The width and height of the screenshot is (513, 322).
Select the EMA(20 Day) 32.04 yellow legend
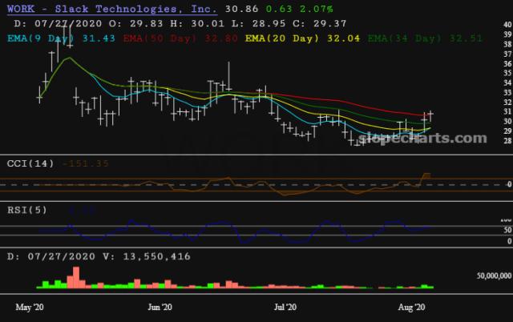303,38
